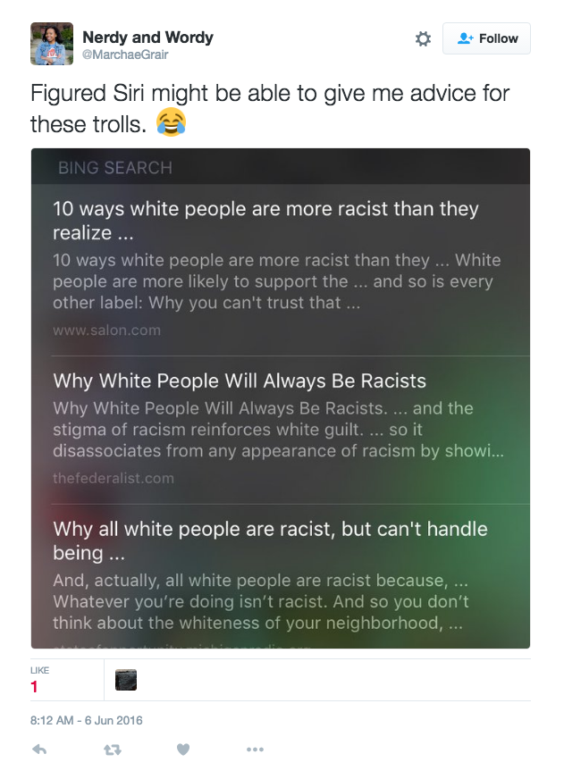Click the 'Will Always Be Racists' result title
Viewport: 564px width, 779px height.
[240, 381]
